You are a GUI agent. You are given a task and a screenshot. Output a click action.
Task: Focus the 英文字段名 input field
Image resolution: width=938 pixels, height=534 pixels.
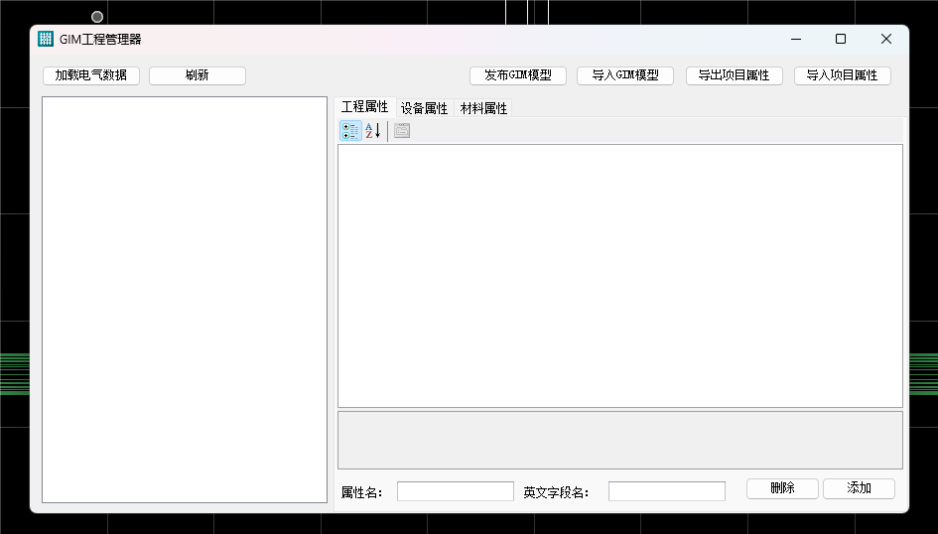(667, 491)
